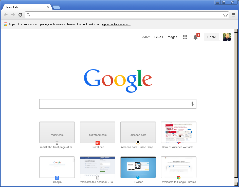This screenshot has width=239, height=187.
Task: Start voice search with microphone icon
Action: click(x=192, y=104)
